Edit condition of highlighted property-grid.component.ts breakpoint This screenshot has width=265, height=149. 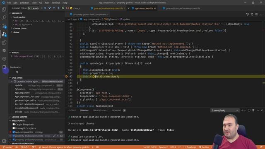pos(54,136)
